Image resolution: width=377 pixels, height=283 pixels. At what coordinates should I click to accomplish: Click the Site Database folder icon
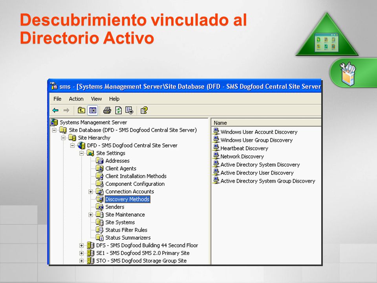63,130
